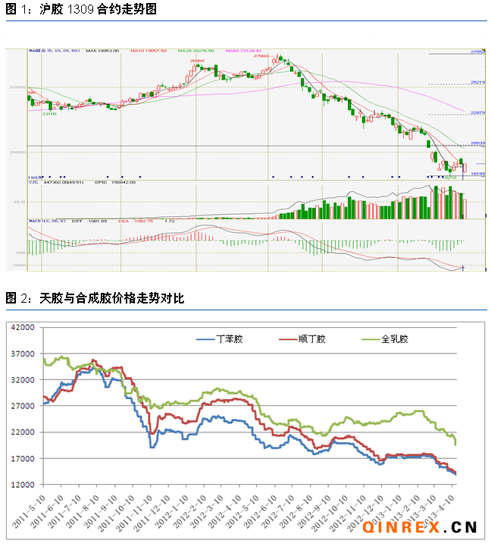This screenshot has width=491, height=544.
Task: Click the 23105 low price marker
Action: coord(48,114)
